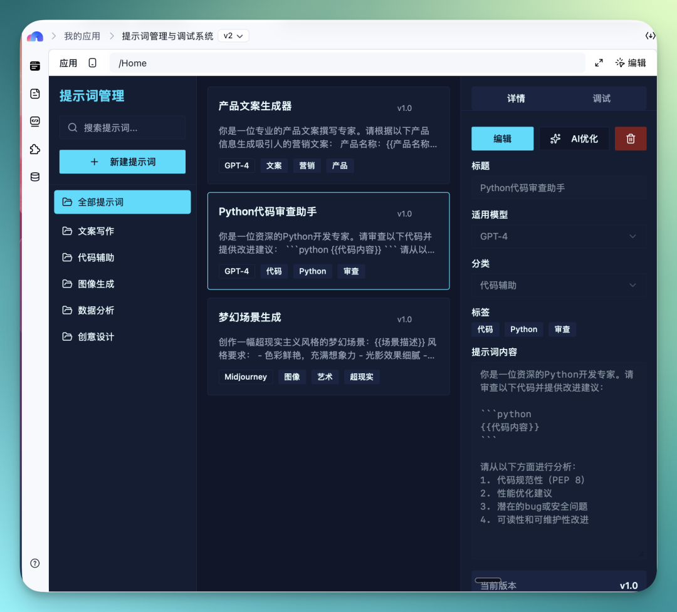Switch to the 调试 tab
Screen dimensions: 677x612
pyautogui.click(x=601, y=98)
